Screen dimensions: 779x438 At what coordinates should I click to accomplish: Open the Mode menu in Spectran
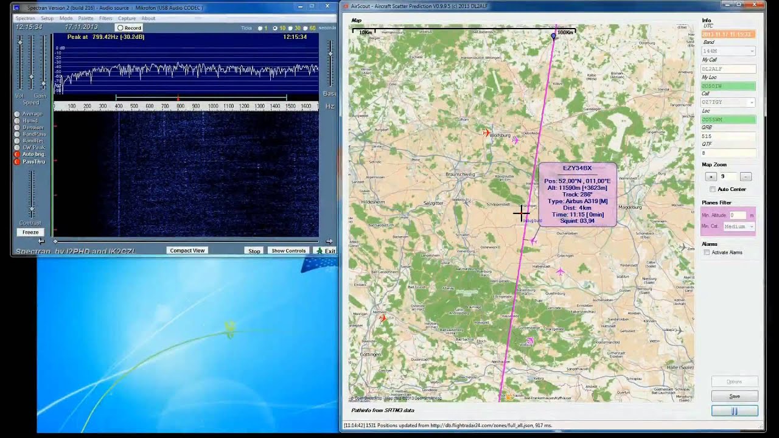point(66,18)
